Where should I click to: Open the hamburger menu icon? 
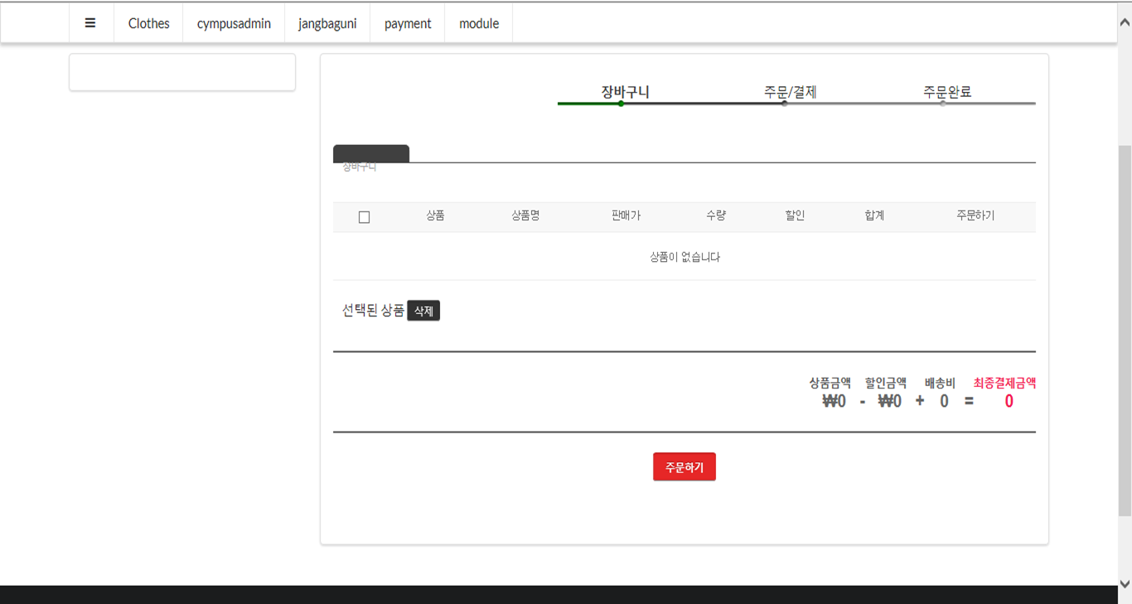pos(90,23)
